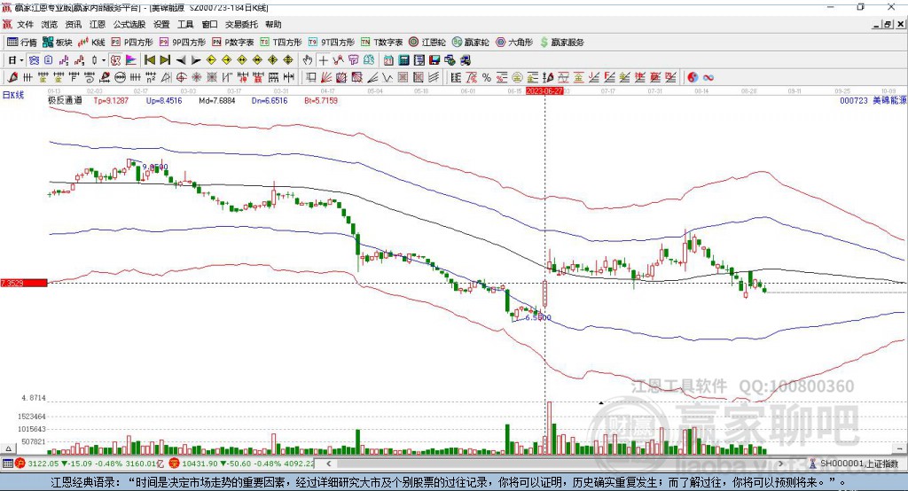Image resolution: width=908 pixels, height=491 pixels.
Task: Open the 9P四方形 tool
Action: click(183, 43)
